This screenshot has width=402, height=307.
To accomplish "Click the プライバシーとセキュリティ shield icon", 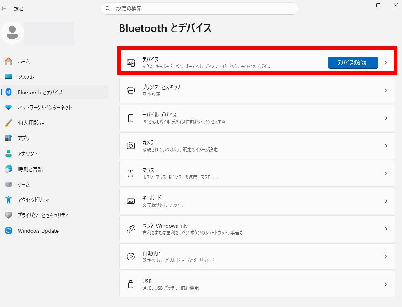I will 8,215.
